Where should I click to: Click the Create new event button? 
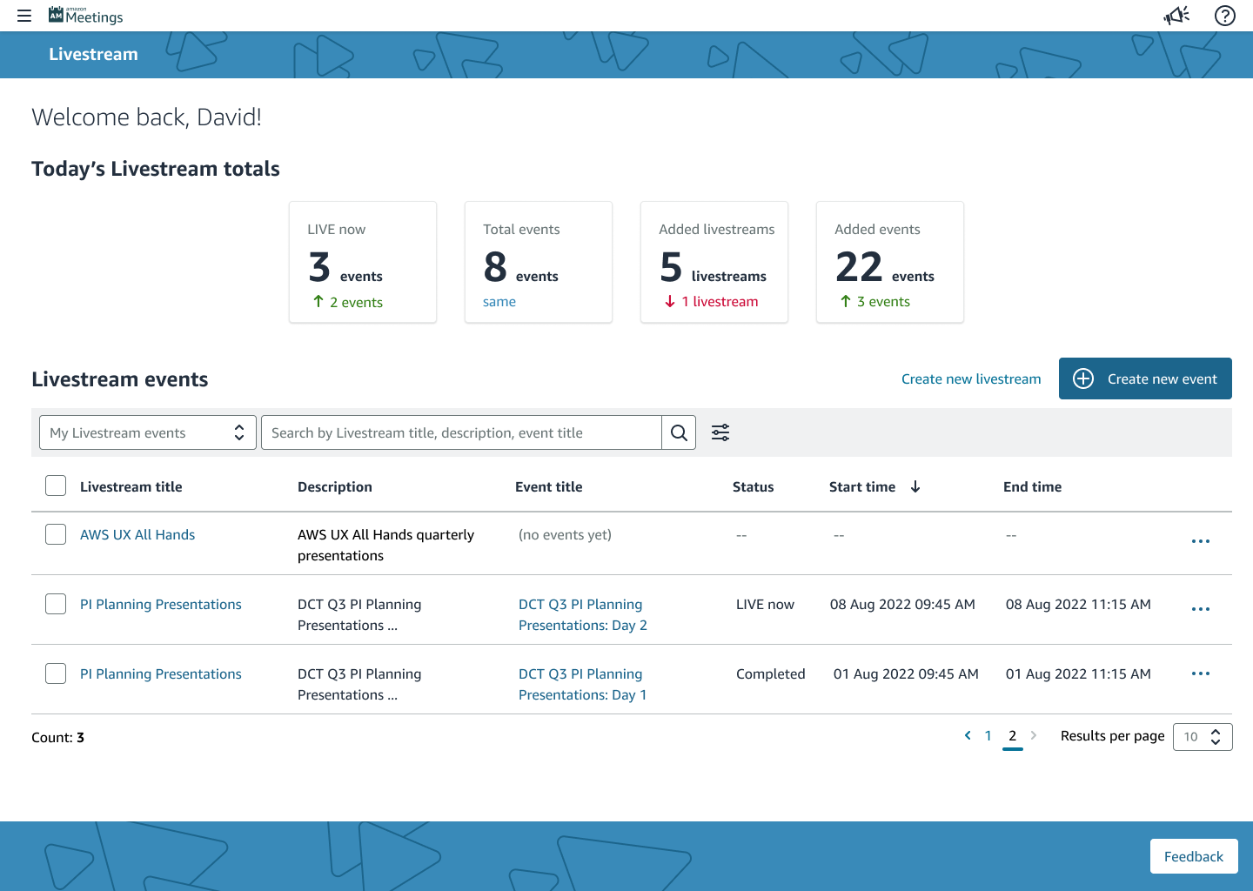1144,379
